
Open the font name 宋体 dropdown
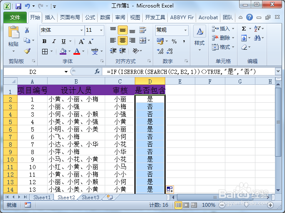(x=82, y=30)
